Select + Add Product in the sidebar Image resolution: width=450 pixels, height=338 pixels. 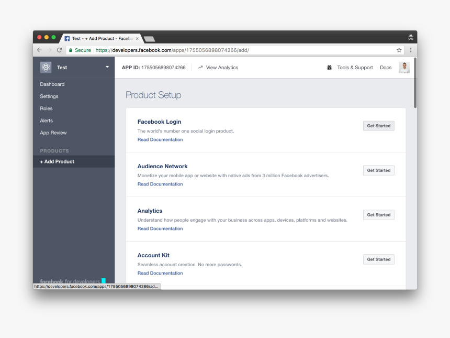coord(74,161)
